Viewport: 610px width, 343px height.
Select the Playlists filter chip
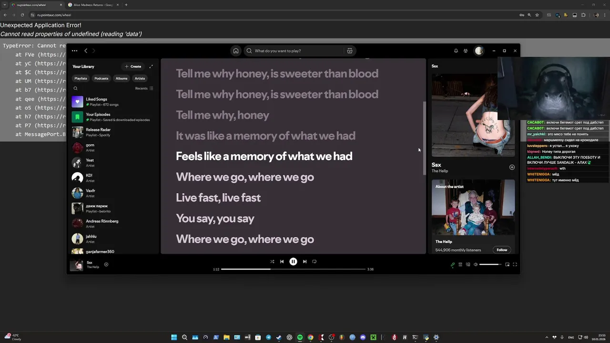coord(81,78)
